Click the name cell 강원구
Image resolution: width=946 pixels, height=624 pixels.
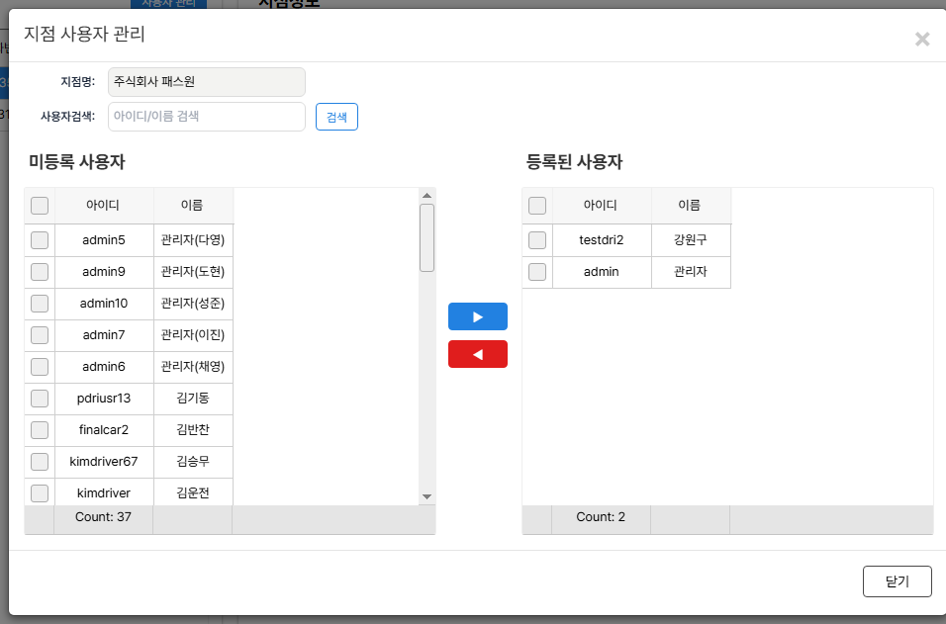coord(691,240)
